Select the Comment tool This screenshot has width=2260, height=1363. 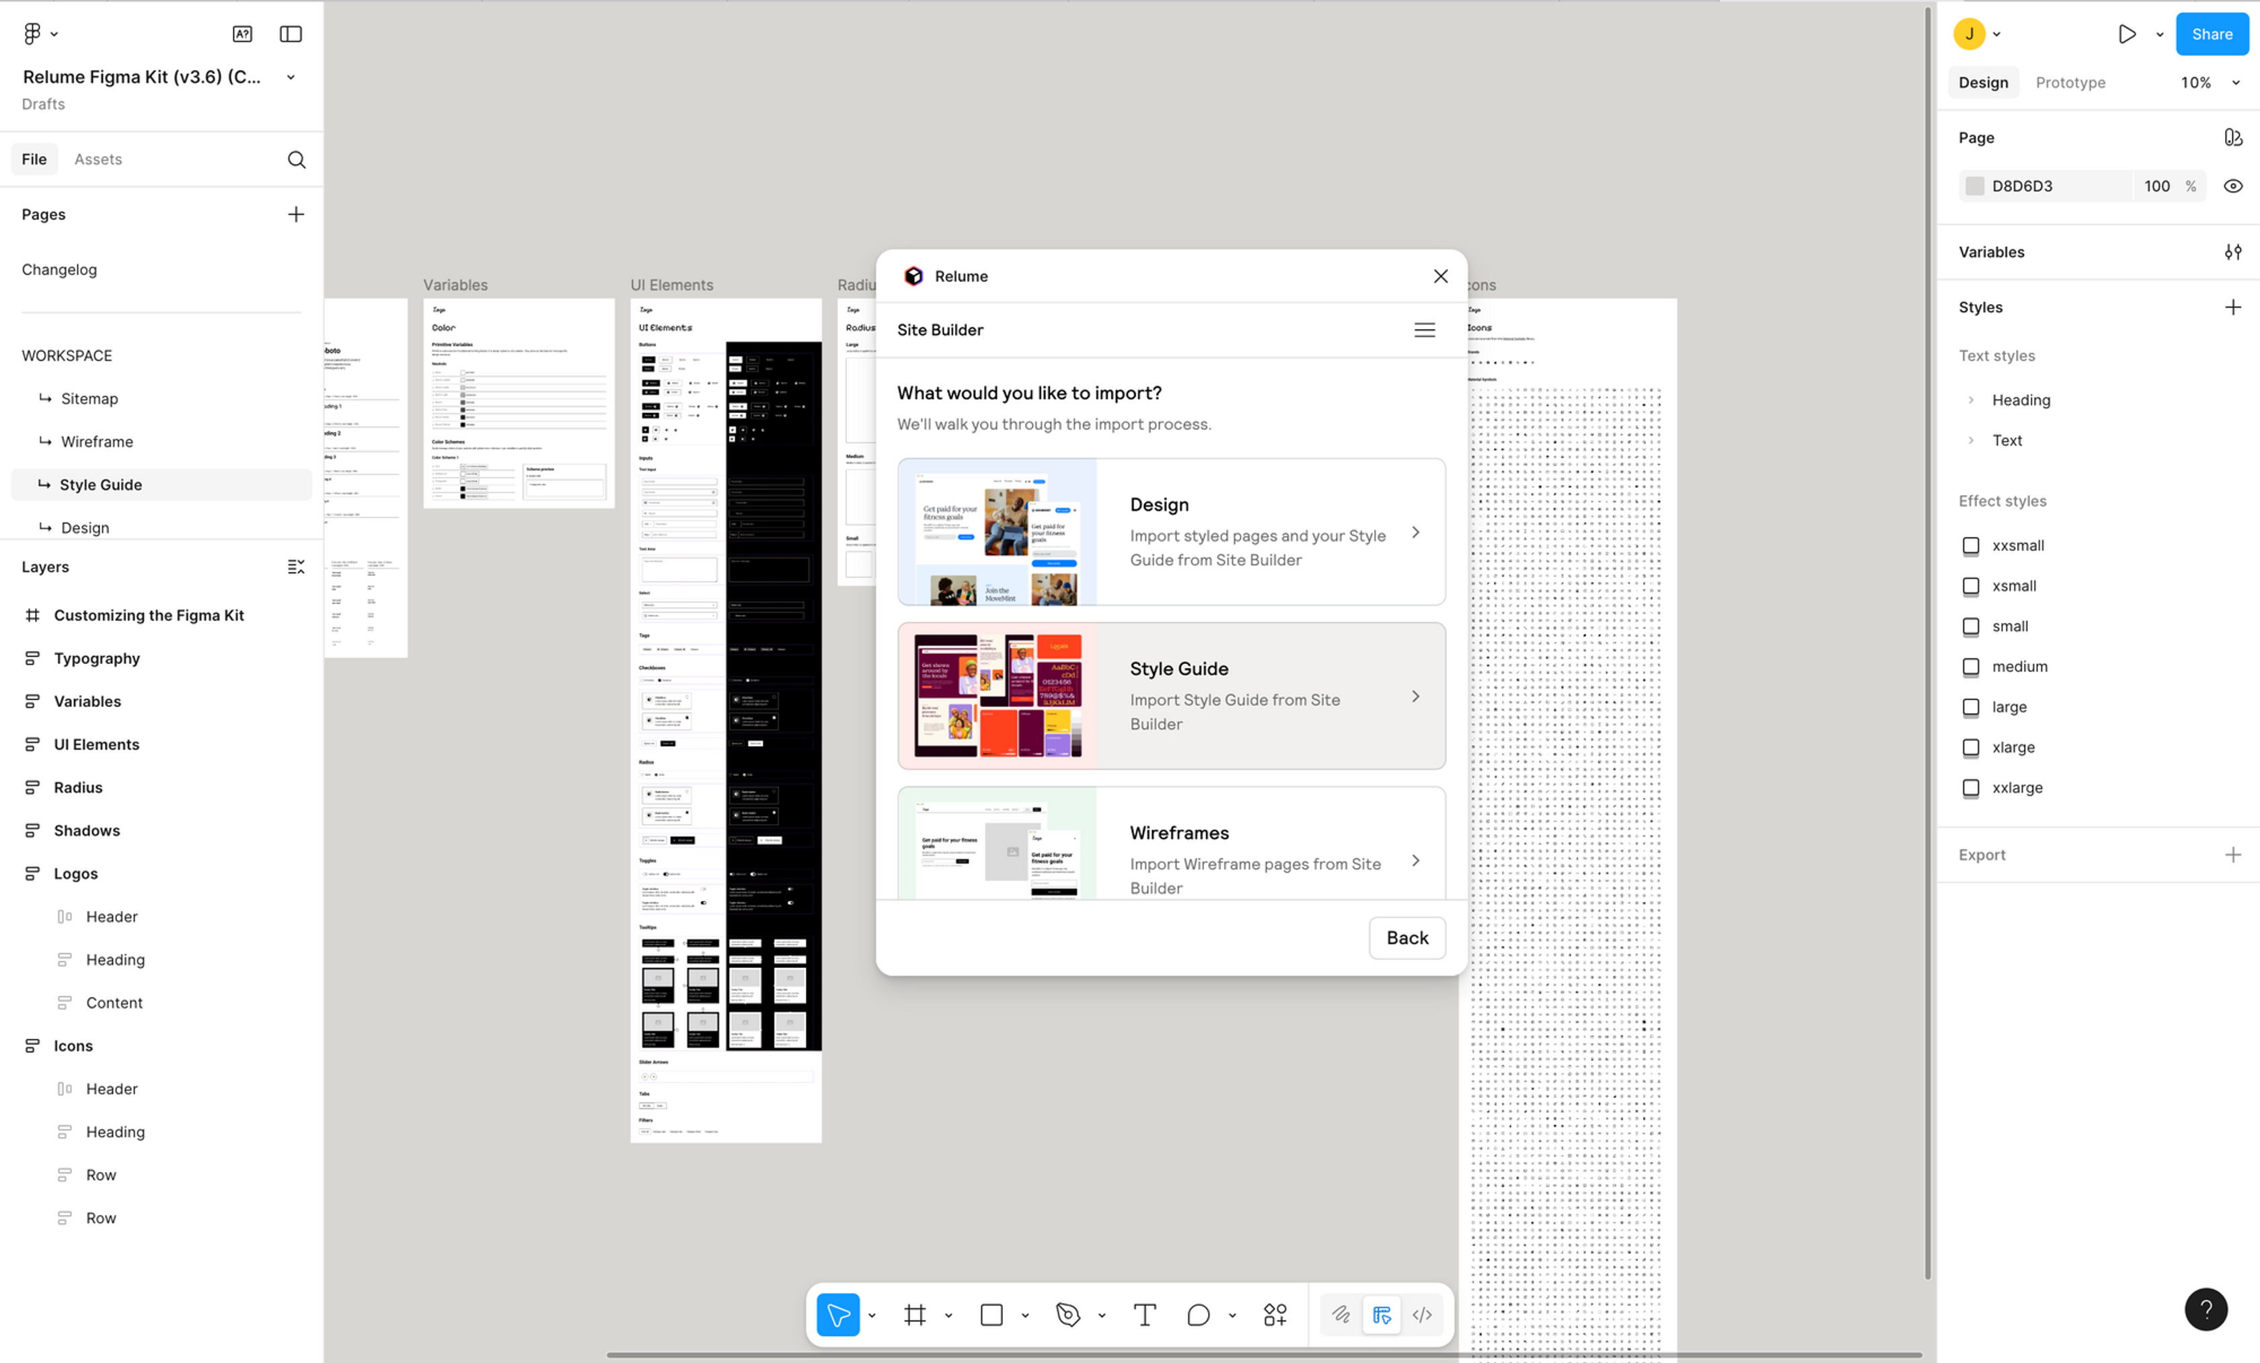(x=1198, y=1315)
